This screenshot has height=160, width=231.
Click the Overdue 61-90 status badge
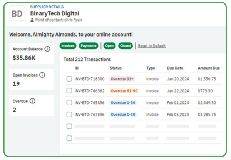124,91
